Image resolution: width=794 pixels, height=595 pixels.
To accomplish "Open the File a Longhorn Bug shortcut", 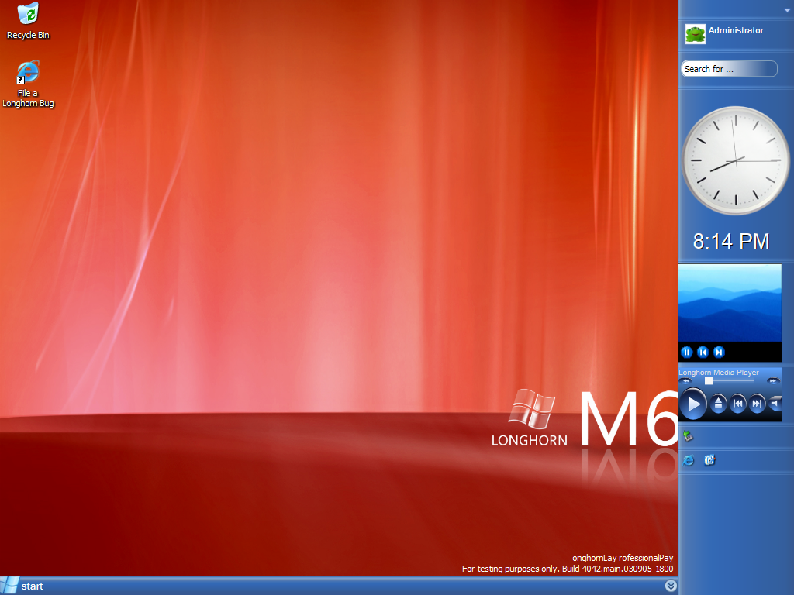I will click(x=29, y=84).
